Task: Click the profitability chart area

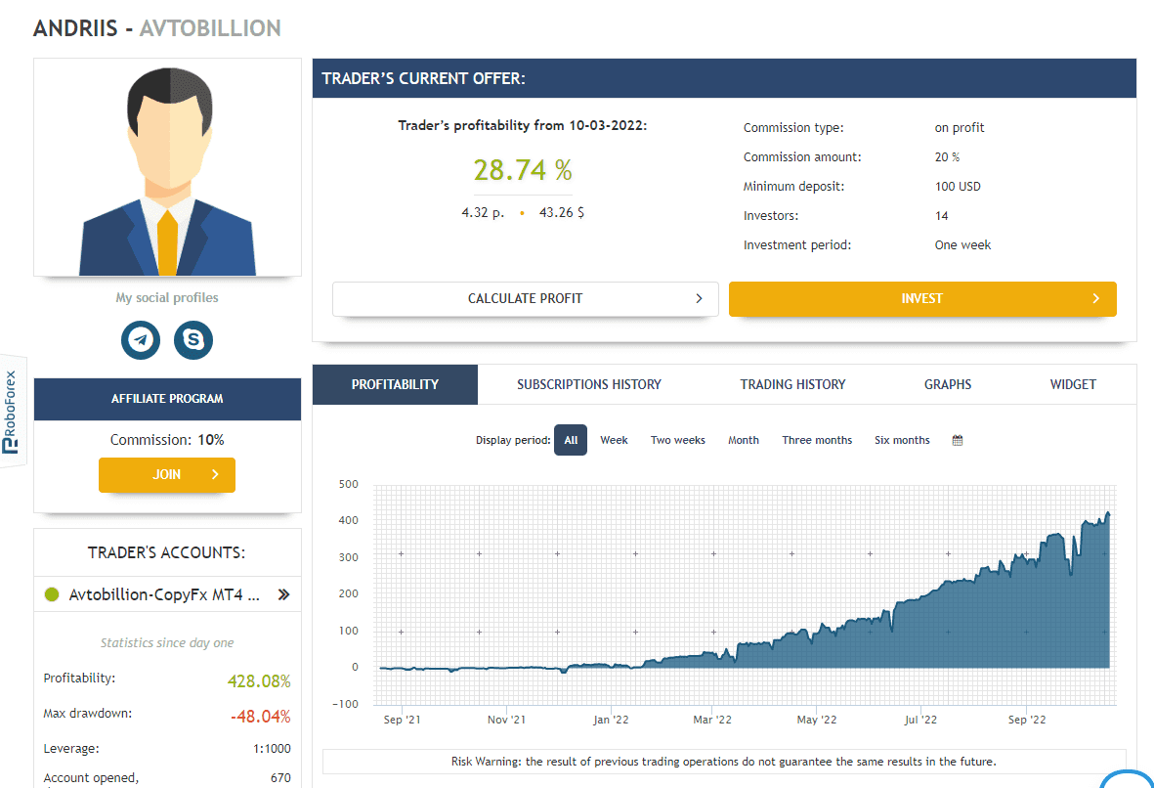Action: click(745, 595)
